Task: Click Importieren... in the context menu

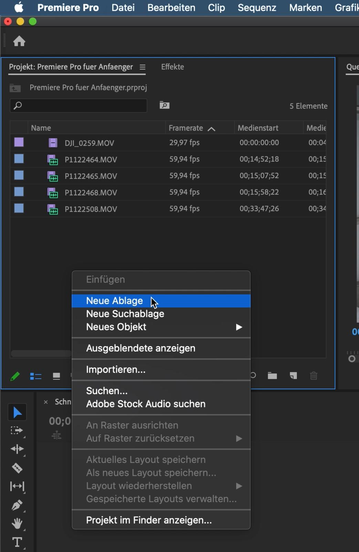Action: tap(116, 369)
